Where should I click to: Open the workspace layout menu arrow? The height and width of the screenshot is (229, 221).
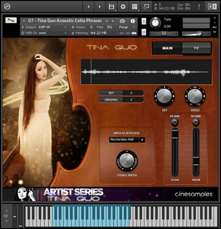coord(139,10)
